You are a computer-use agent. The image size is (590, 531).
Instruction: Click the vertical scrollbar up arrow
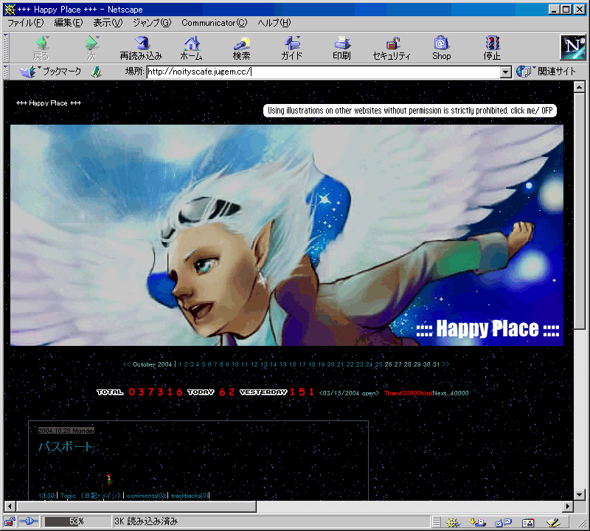pos(580,87)
